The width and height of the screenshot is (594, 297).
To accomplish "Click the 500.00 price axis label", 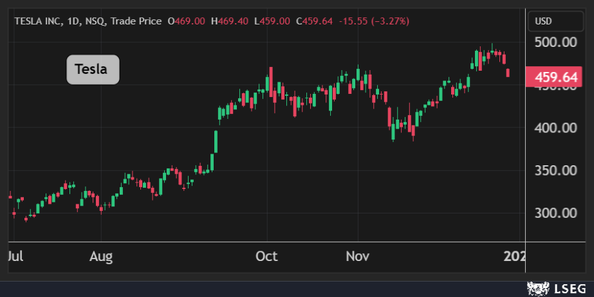I will (x=555, y=42).
